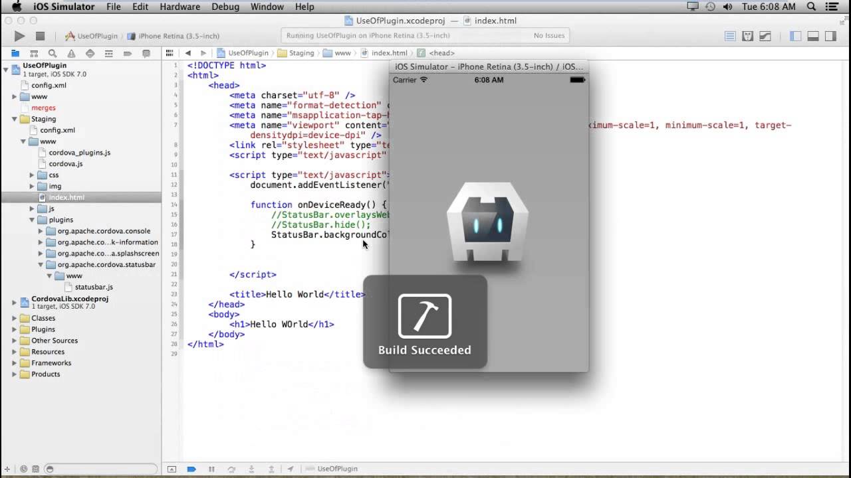Viewport: 851px width, 478px height.
Task: Step into in debug bar
Action: coord(251,469)
